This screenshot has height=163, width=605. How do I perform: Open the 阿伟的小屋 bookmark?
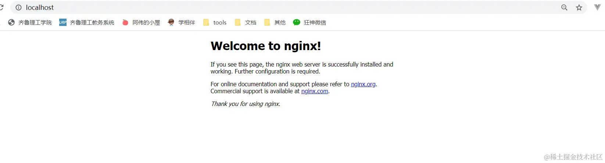[141, 22]
